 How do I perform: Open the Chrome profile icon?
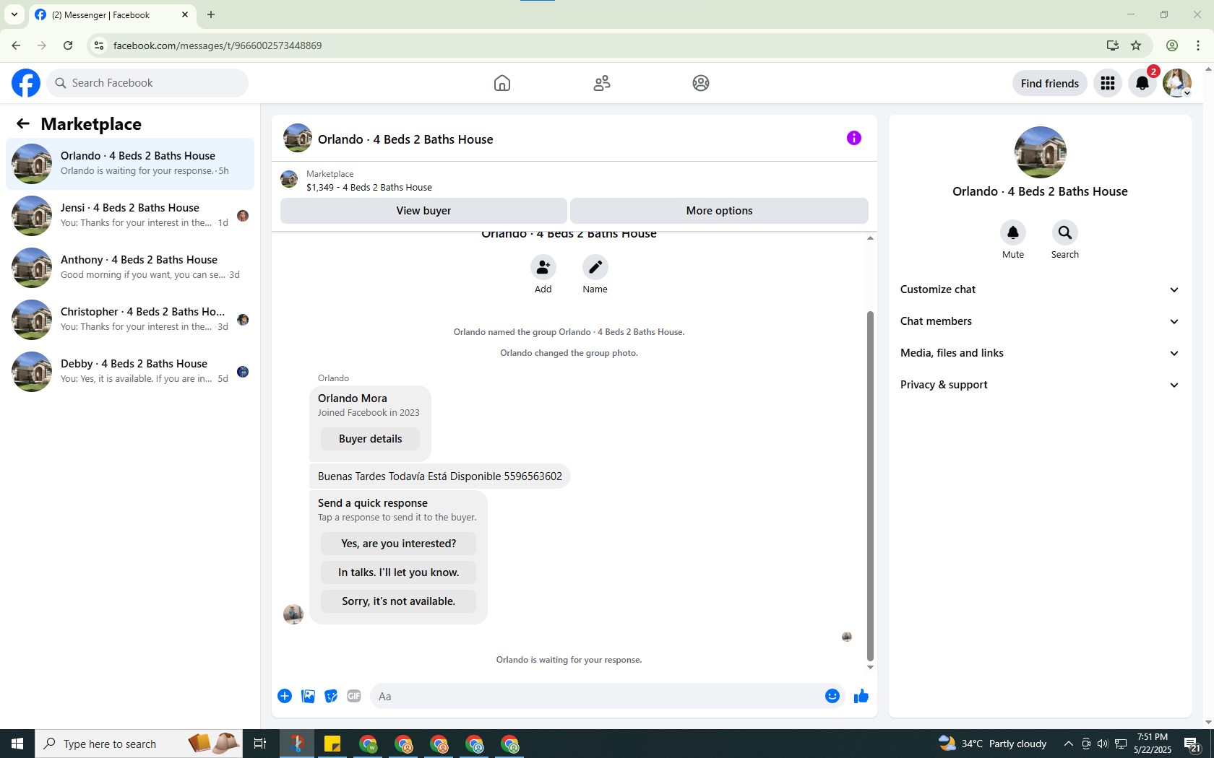(x=1172, y=45)
